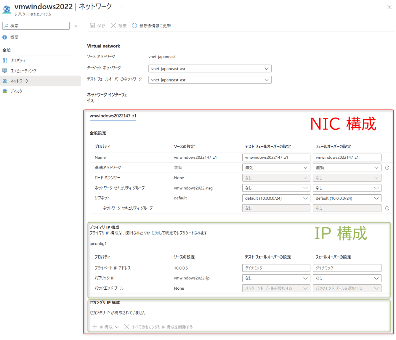Click disabled ロード バランサー test failover dropdown

(x=276, y=178)
